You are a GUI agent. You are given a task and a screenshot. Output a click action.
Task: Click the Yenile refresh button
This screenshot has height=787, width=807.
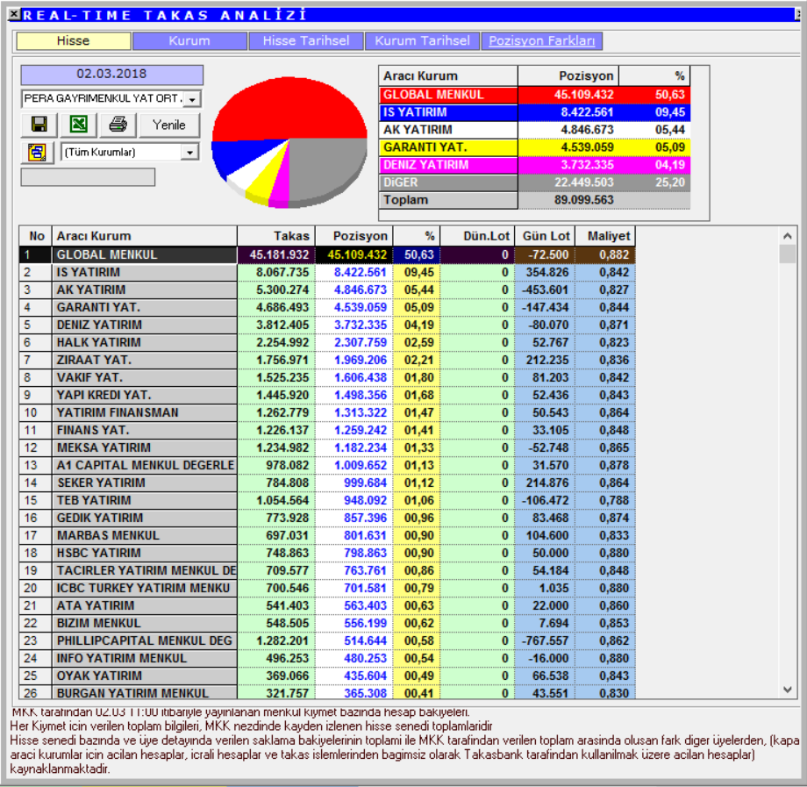(169, 125)
